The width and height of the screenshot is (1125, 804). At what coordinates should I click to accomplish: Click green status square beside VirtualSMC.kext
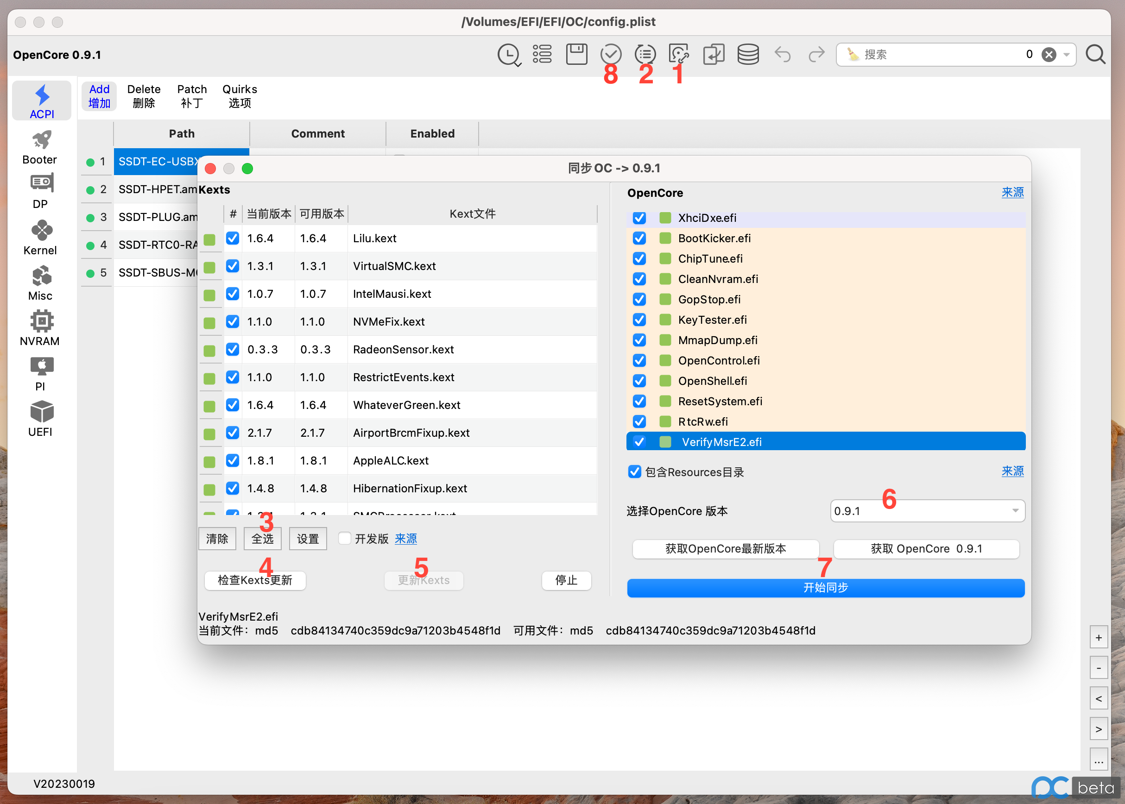(210, 267)
